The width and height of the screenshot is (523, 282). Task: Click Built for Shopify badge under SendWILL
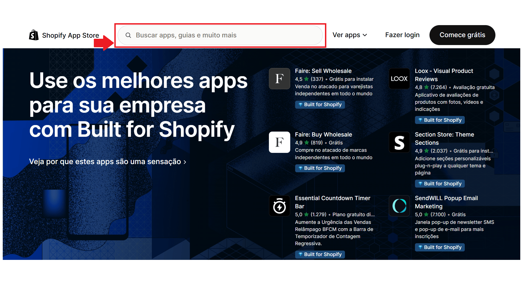pyautogui.click(x=440, y=247)
